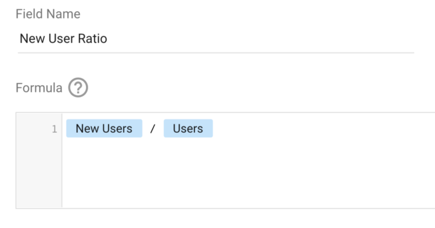Select the New Users field chip
The image size is (435, 228).
104,128
